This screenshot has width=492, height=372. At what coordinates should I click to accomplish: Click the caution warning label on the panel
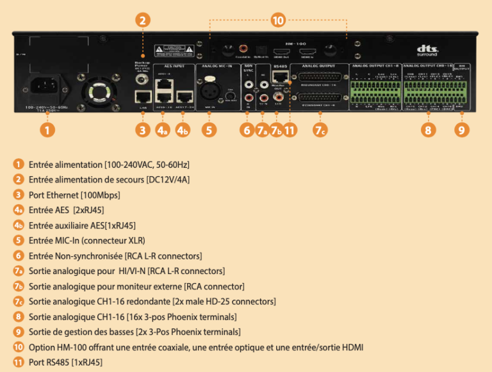pos(174,51)
